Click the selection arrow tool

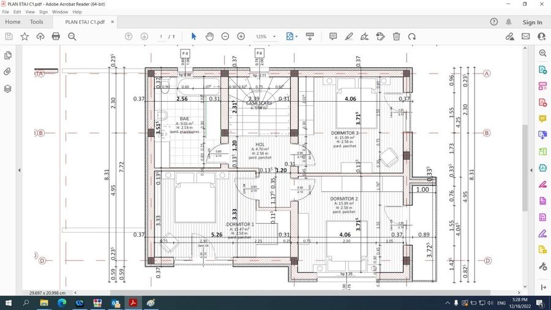point(193,37)
